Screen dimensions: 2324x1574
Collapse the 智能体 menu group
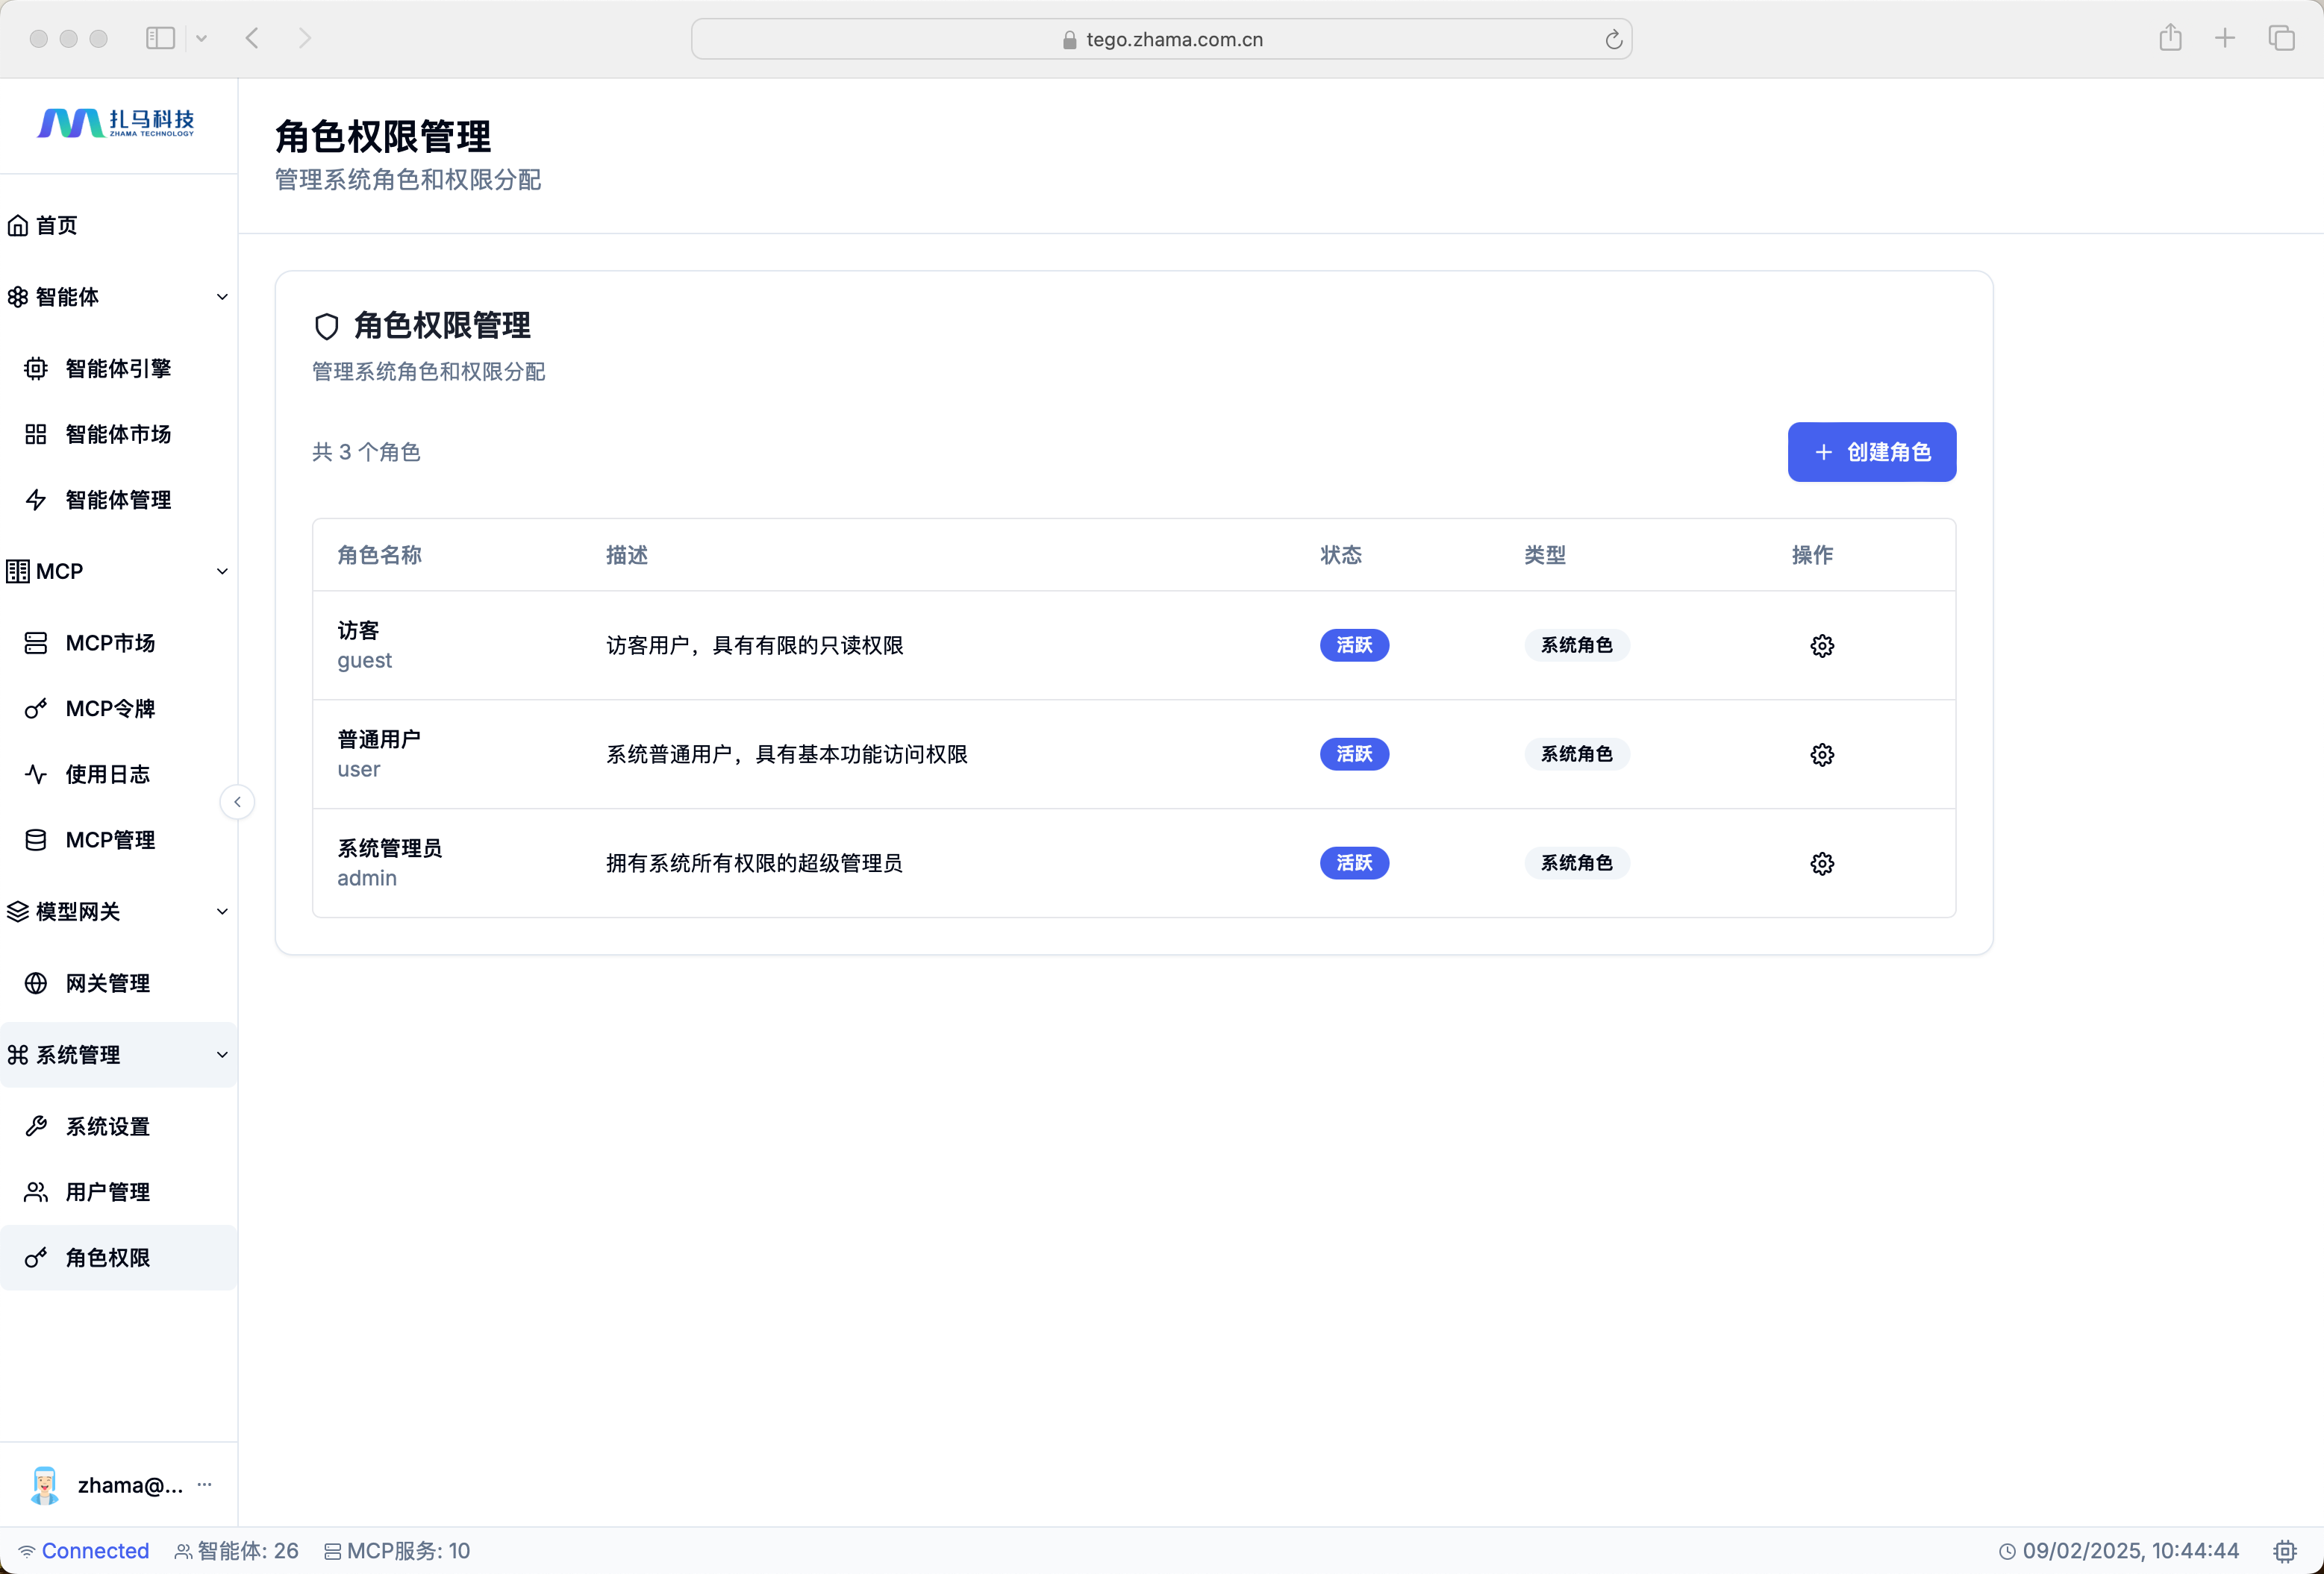pyautogui.click(x=222, y=297)
